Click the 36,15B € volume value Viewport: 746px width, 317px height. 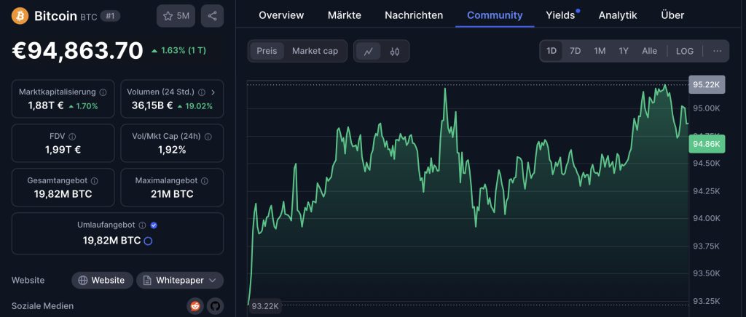tap(152, 106)
